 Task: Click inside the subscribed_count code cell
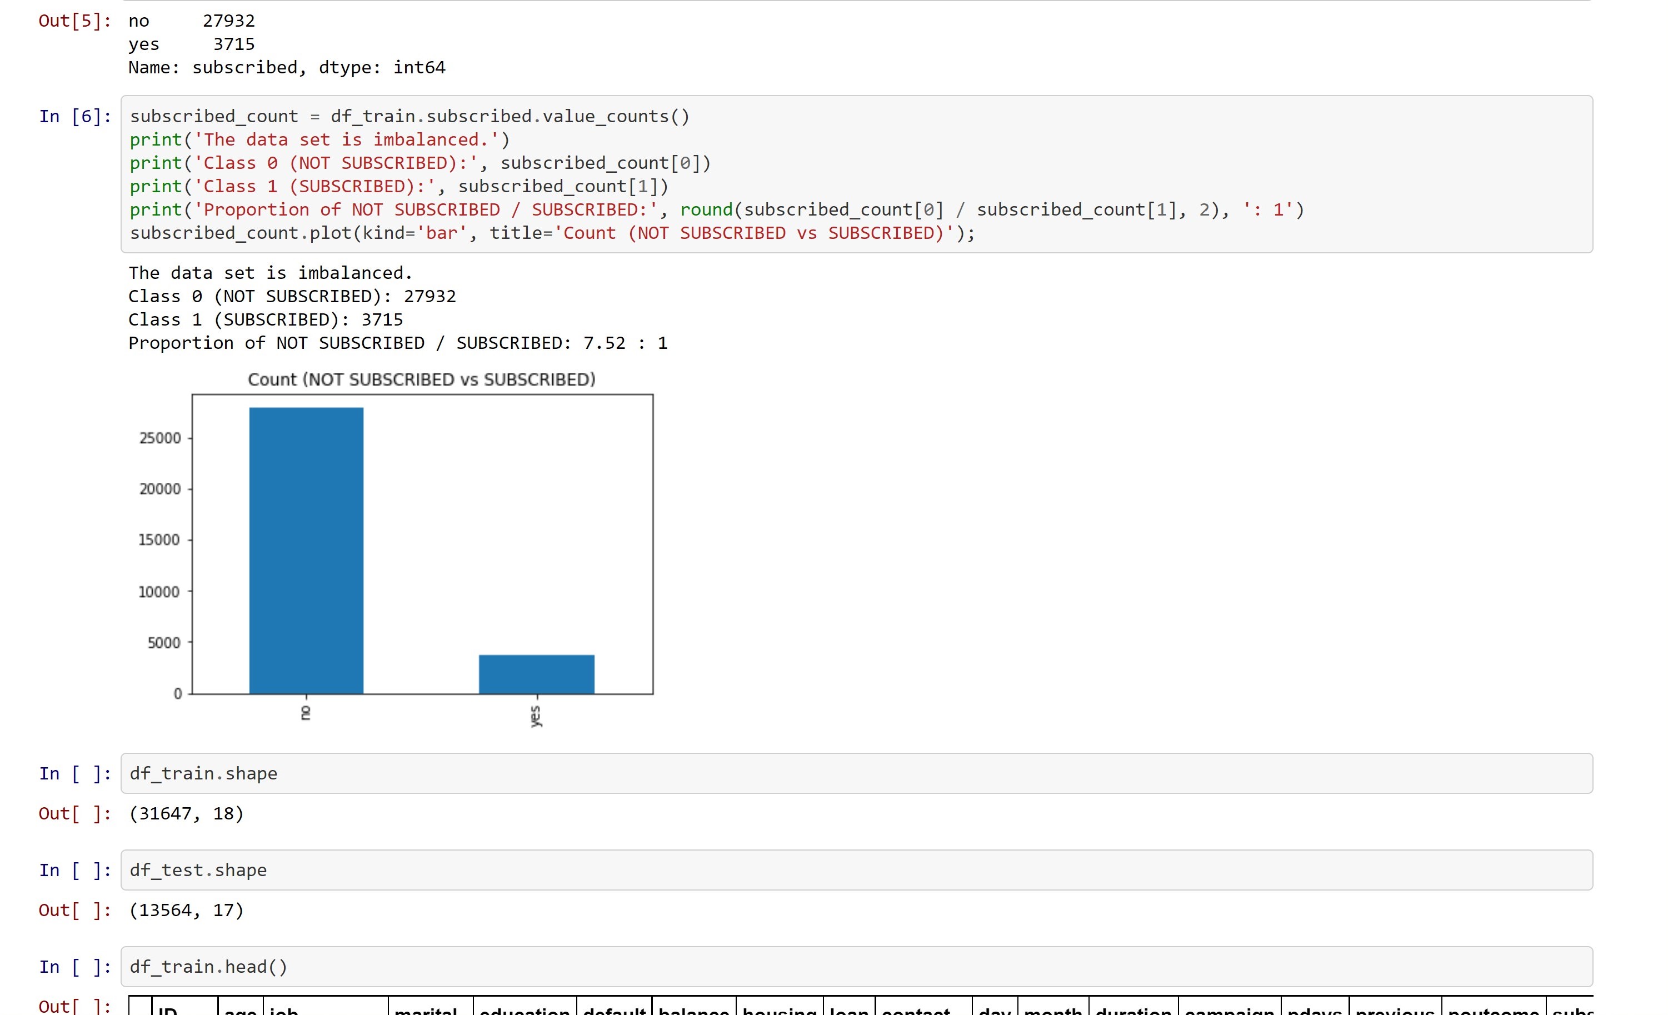click(x=856, y=174)
